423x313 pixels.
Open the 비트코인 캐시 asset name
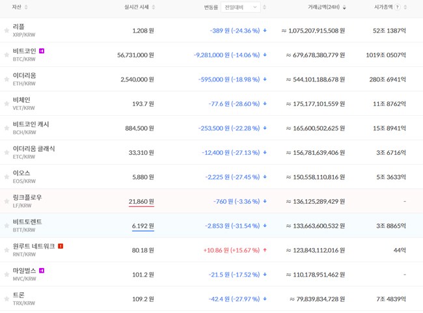[31, 124]
